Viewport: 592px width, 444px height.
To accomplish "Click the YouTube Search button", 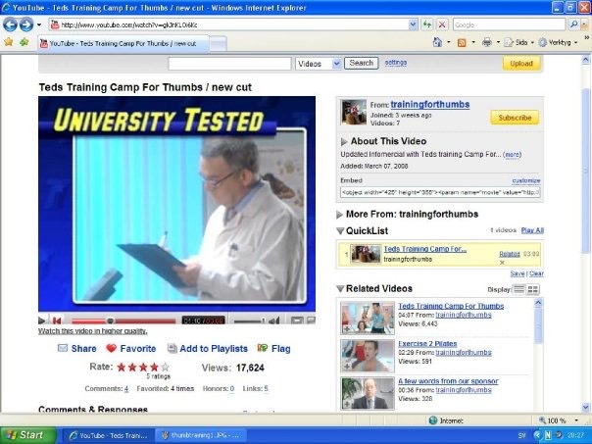I will pyautogui.click(x=362, y=63).
